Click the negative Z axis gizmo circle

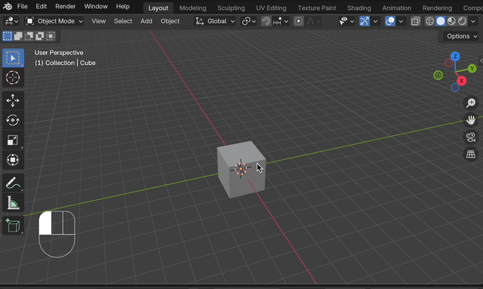coord(455,88)
